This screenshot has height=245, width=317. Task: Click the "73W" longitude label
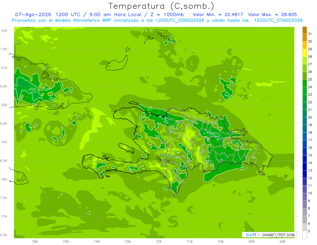(128, 242)
